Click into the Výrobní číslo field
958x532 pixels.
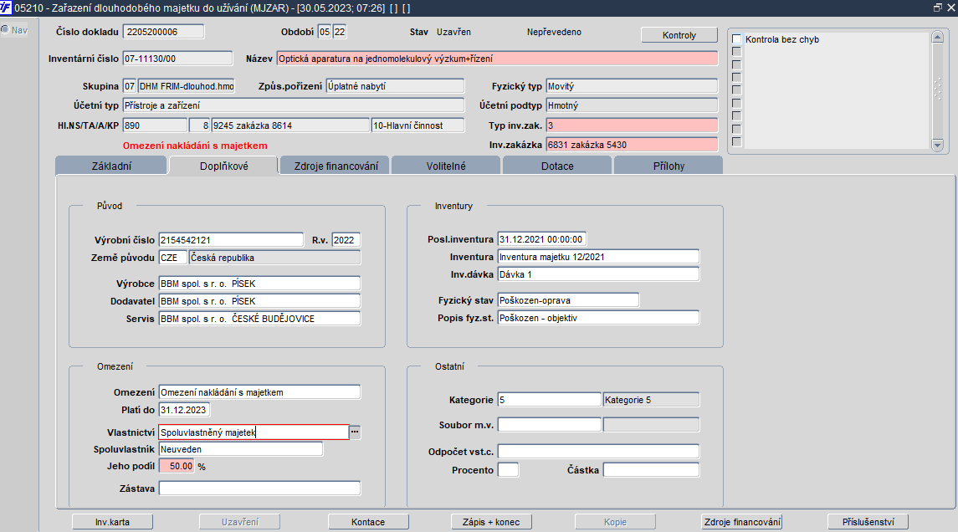click(231, 240)
